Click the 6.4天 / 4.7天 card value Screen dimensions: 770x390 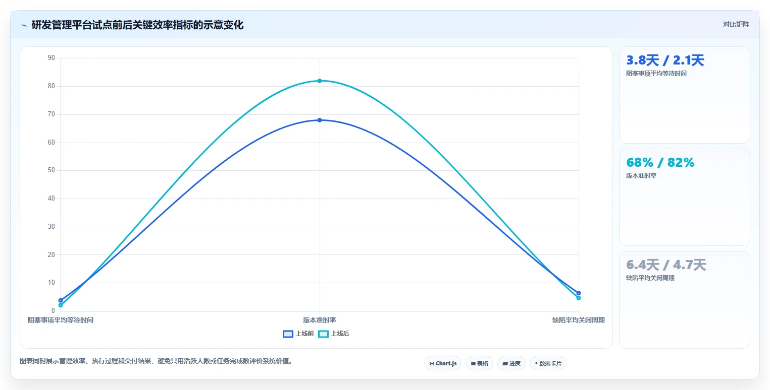666,265
